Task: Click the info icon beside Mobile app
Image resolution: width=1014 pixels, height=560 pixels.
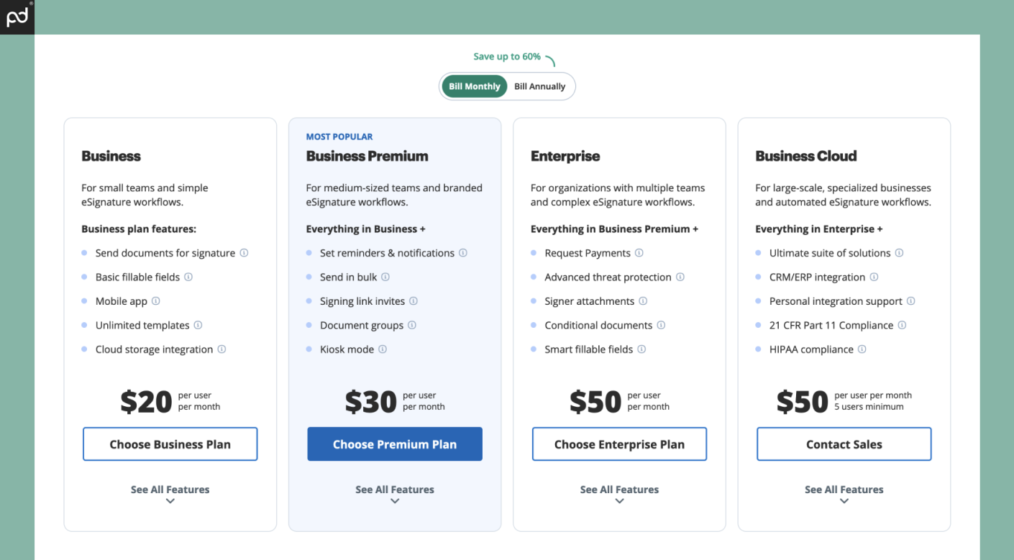Action: (157, 301)
